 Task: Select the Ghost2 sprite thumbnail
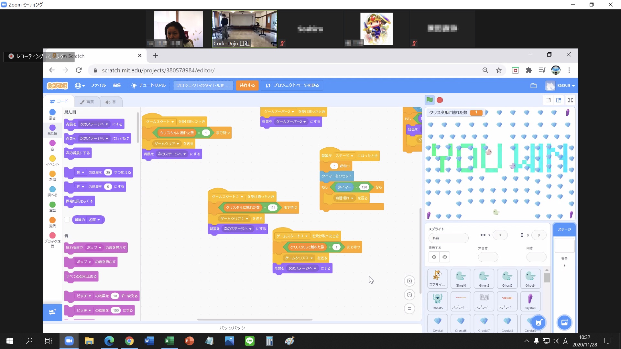tap(484, 279)
